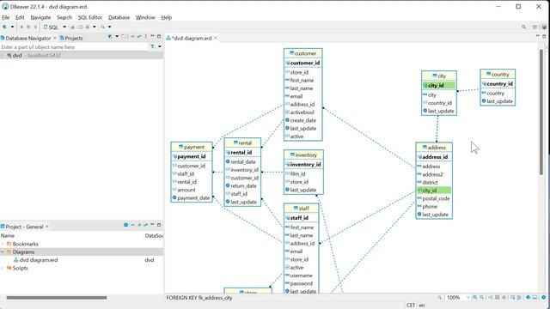Select the country_id column in the country table
Viewport: 550px width, 309px height.
pyautogui.click(x=498, y=84)
